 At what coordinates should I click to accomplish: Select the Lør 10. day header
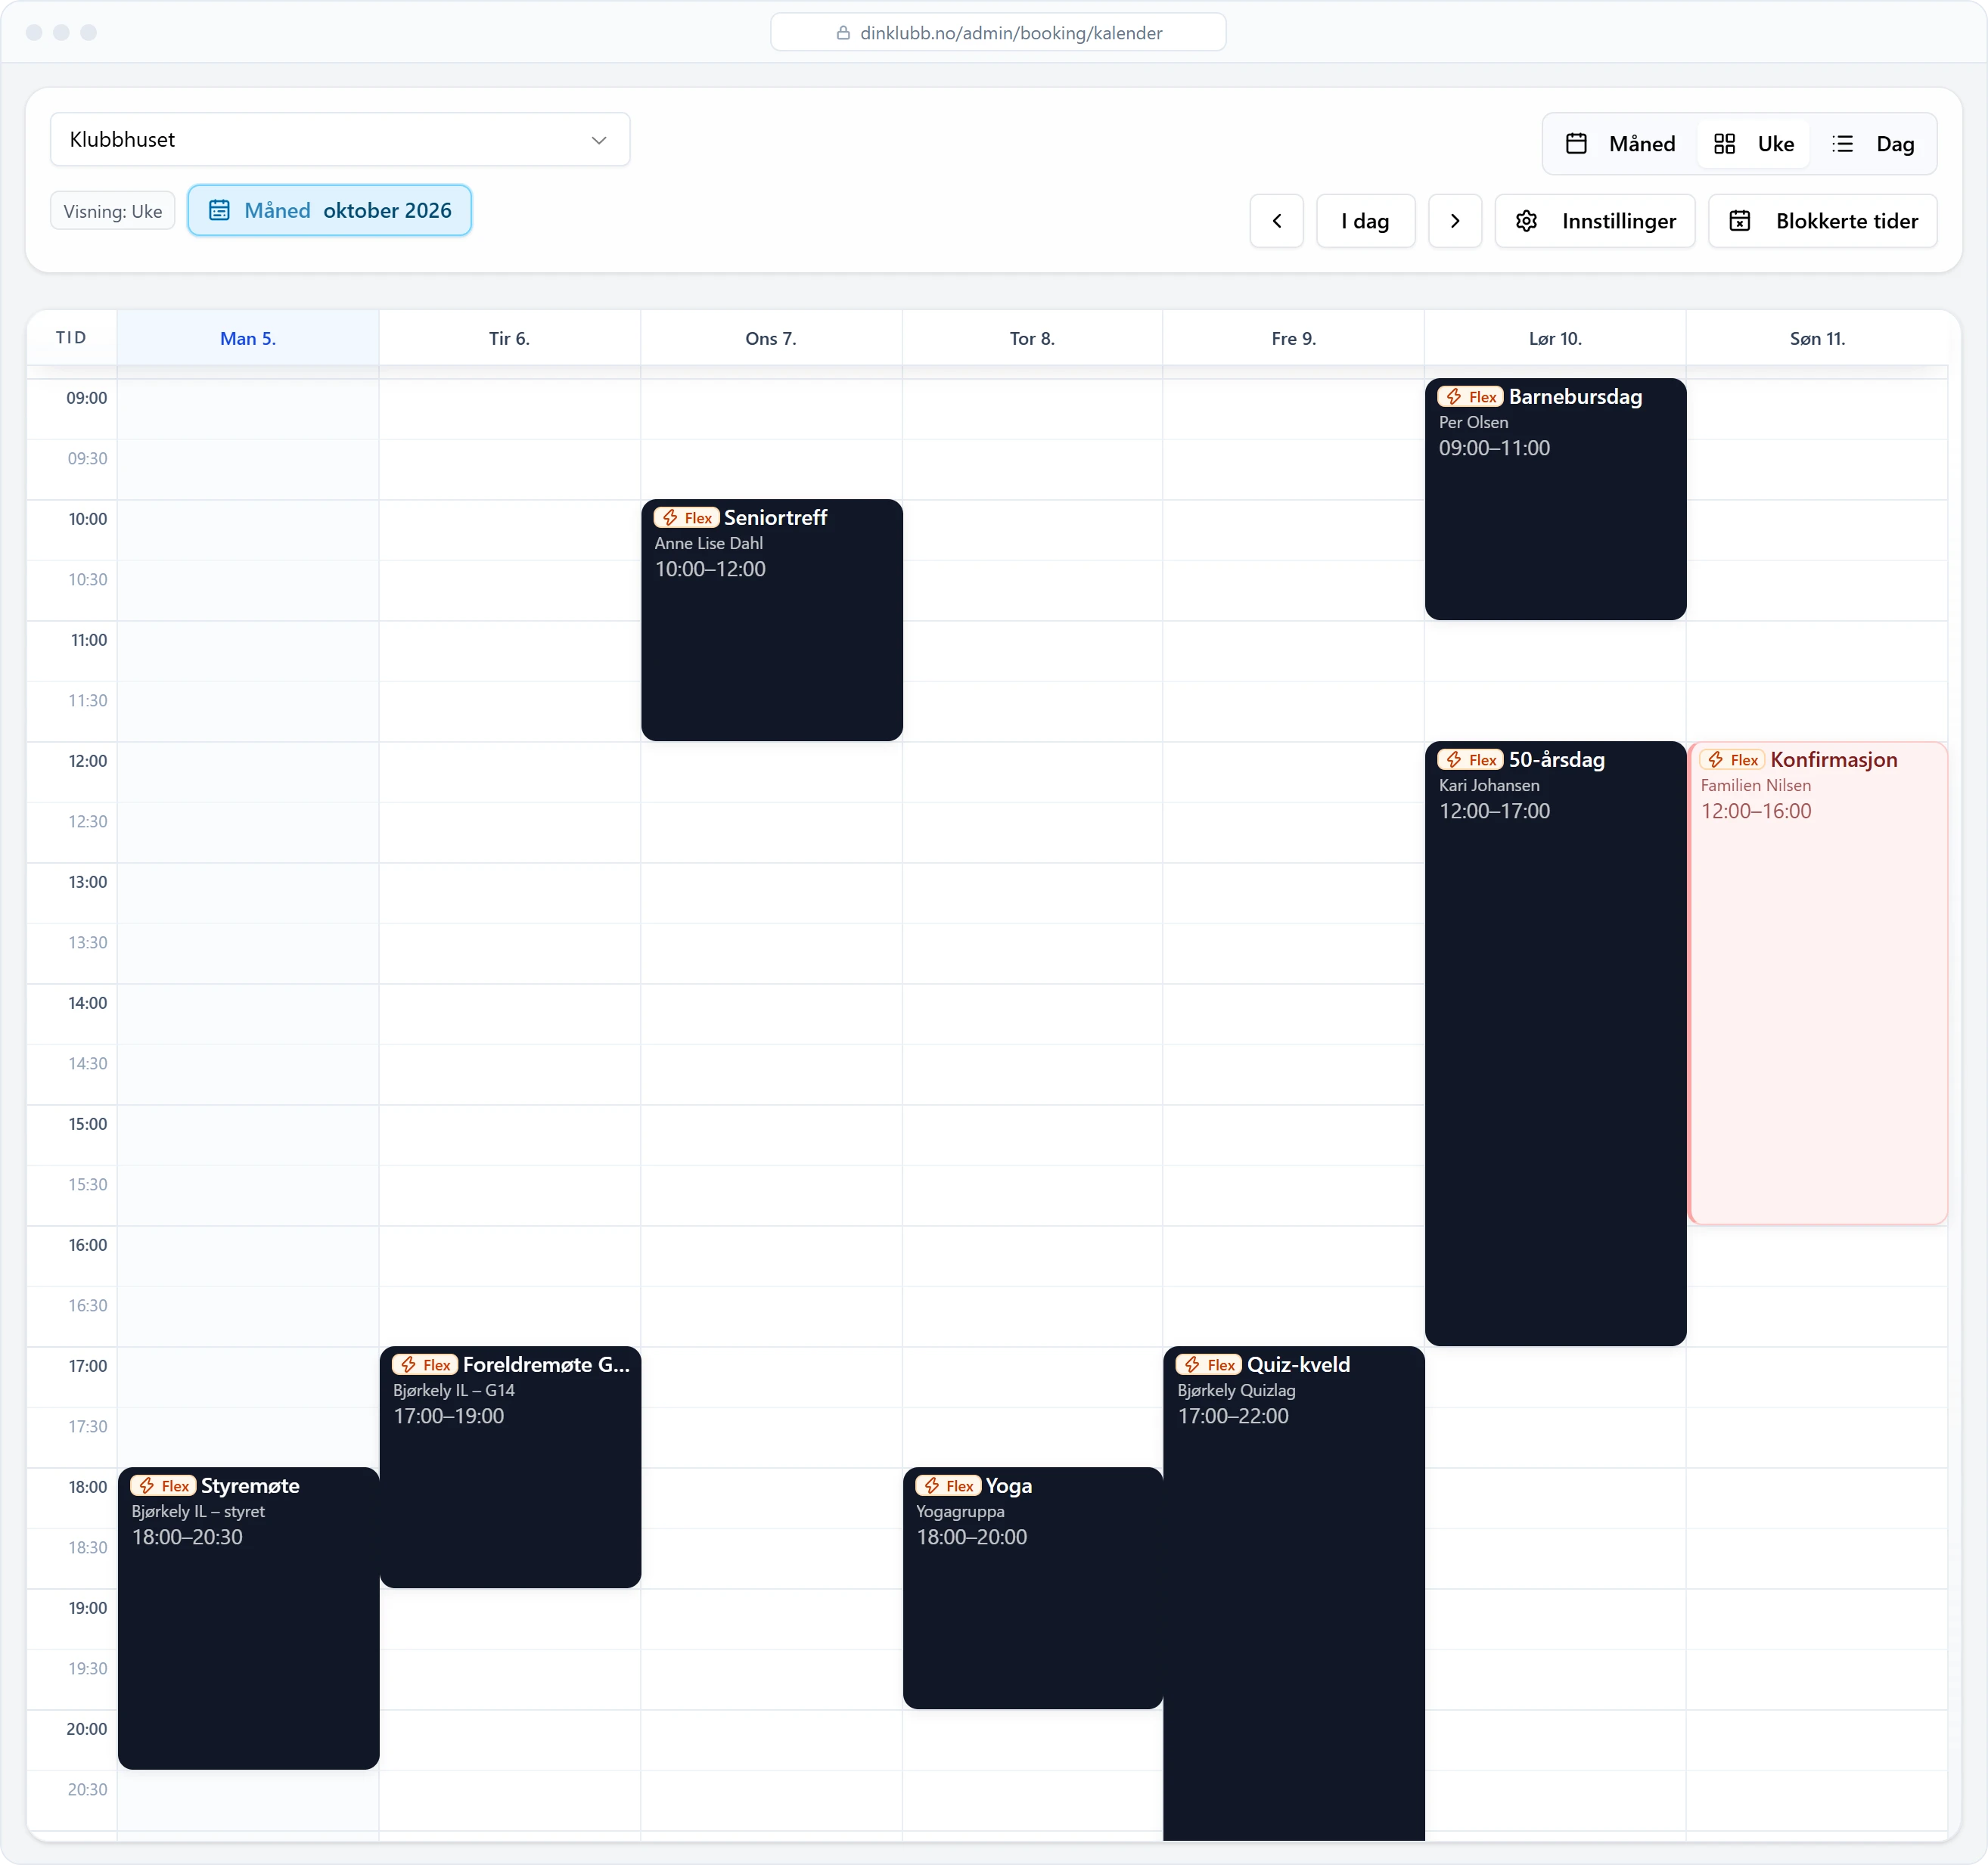pyautogui.click(x=1555, y=338)
